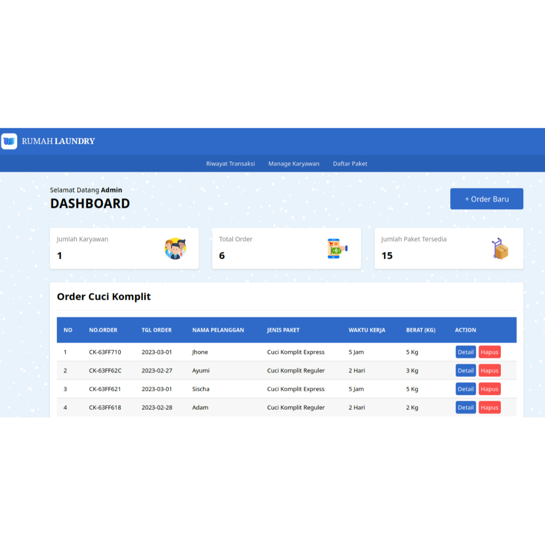
Task: Click 2 Hari in Adam's row
Action: tap(357, 407)
